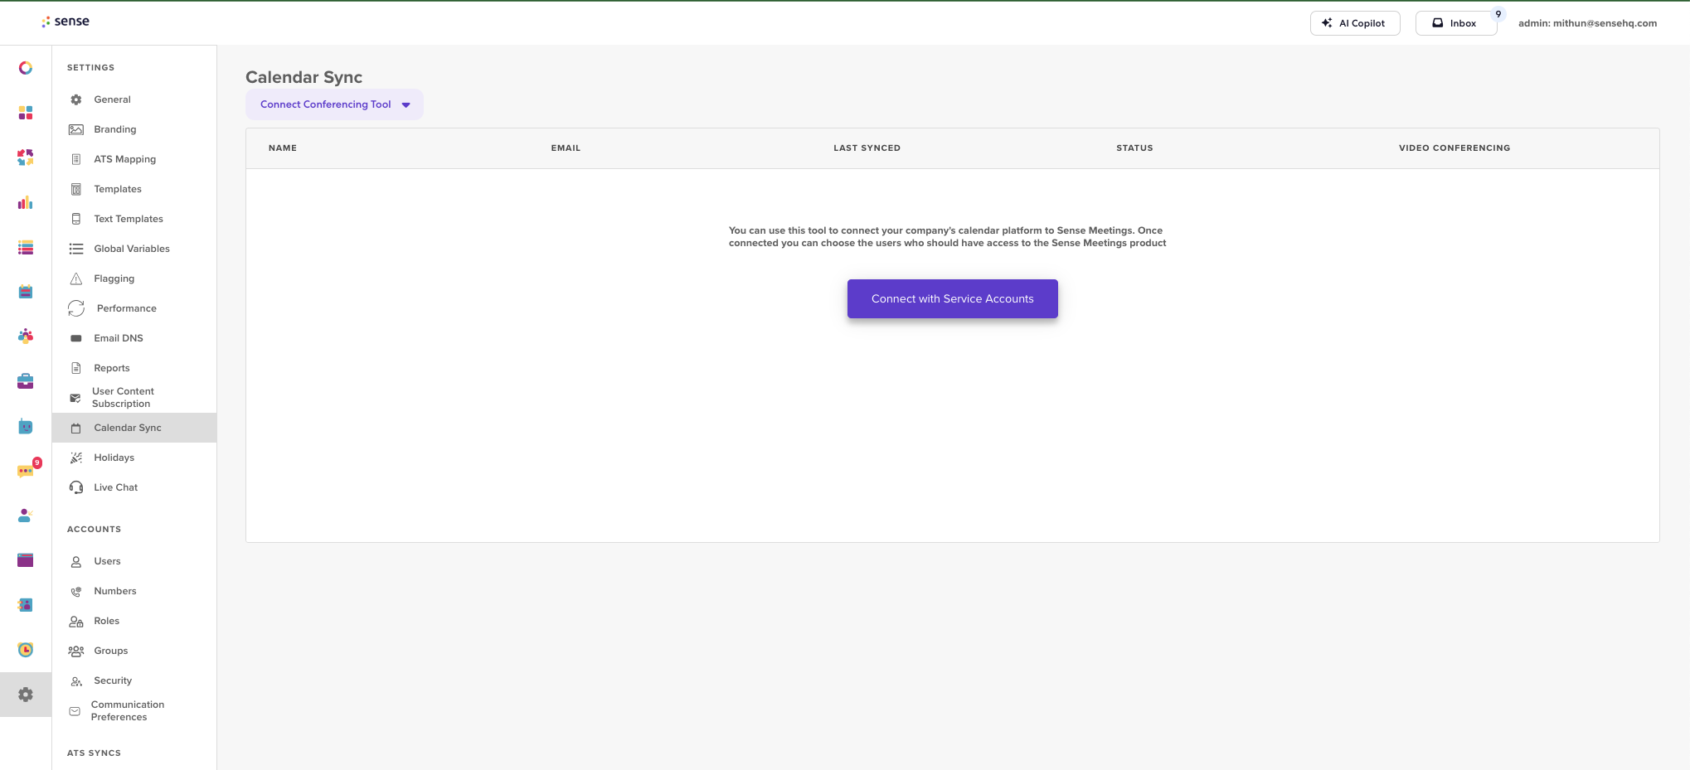Open the four-squares dashboard icon in the left rail
Viewport: 1690px width, 770px height.
[x=26, y=113]
